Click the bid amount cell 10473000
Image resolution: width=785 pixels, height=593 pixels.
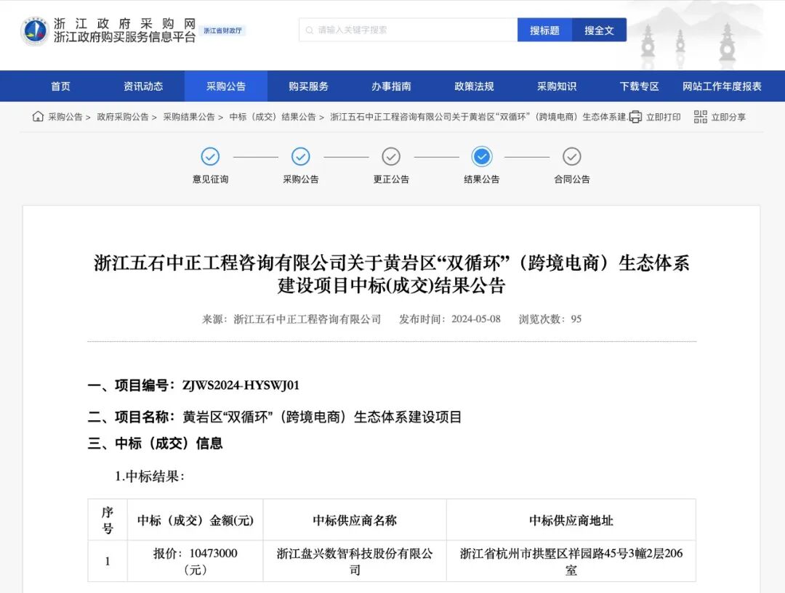tap(196, 561)
